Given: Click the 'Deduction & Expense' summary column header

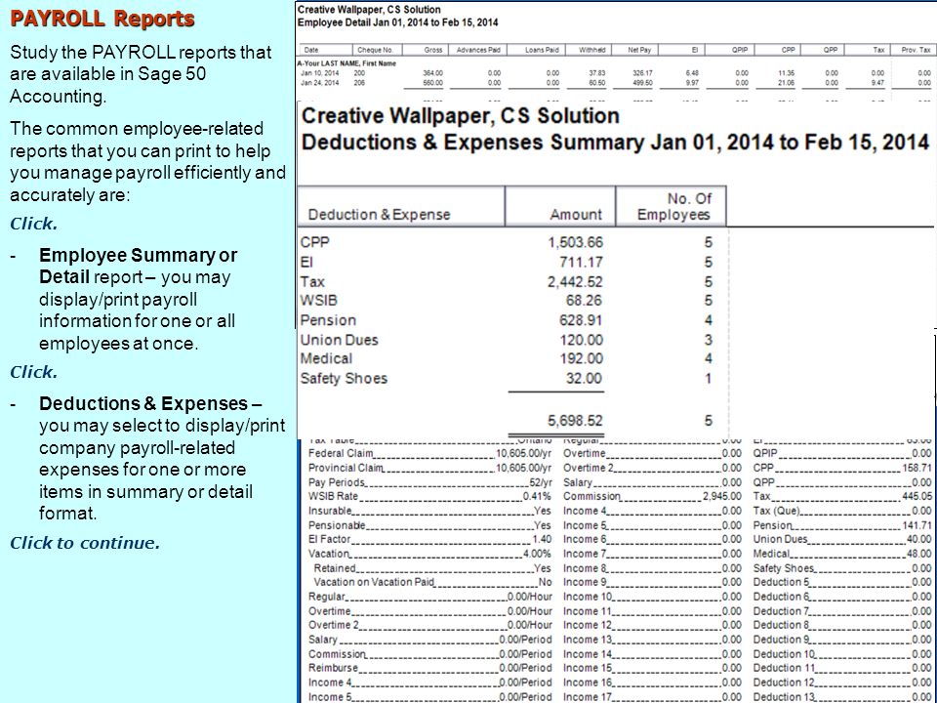Looking at the screenshot, I should pyautogui.click(x=379, y=215).
